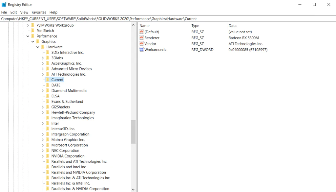
Task: Click the Microsoft Corporation folder icon
Action: point(48,145)
